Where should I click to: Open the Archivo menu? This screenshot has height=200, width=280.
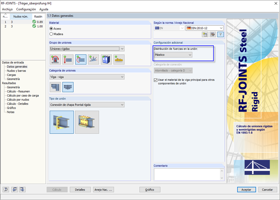click(7, 9)
